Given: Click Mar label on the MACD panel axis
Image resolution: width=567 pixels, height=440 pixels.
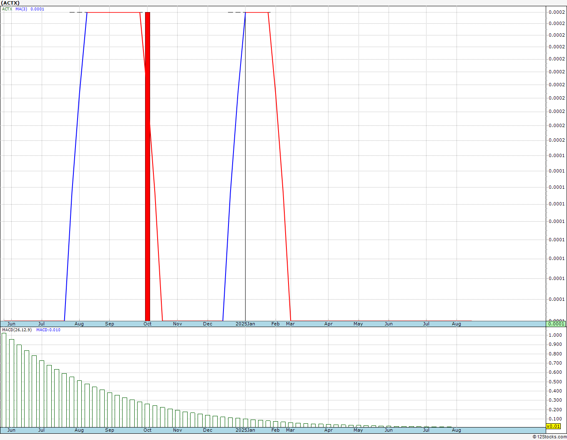Looking at the screenshot, I should click(290, 430).
